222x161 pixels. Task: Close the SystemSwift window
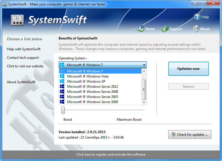point(213,3)
